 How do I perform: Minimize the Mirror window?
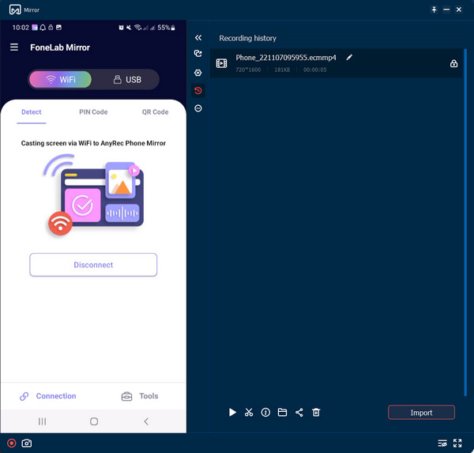coord(446,9)
